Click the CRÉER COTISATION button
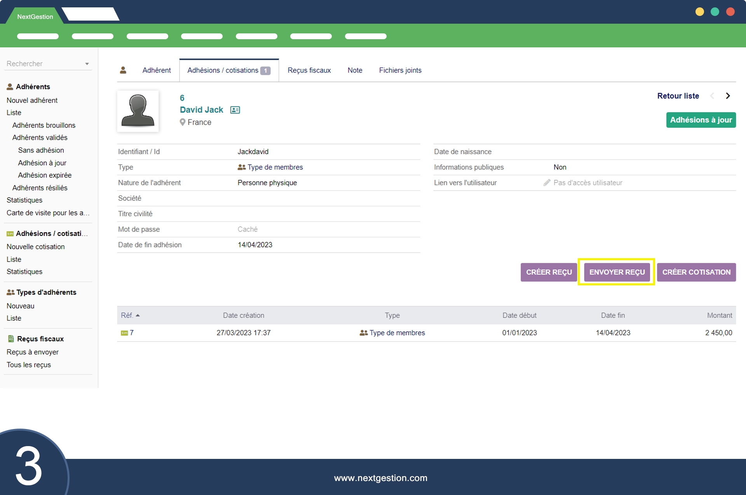Image resolution: width=746 pixels, height=495 pixels. 696,272
